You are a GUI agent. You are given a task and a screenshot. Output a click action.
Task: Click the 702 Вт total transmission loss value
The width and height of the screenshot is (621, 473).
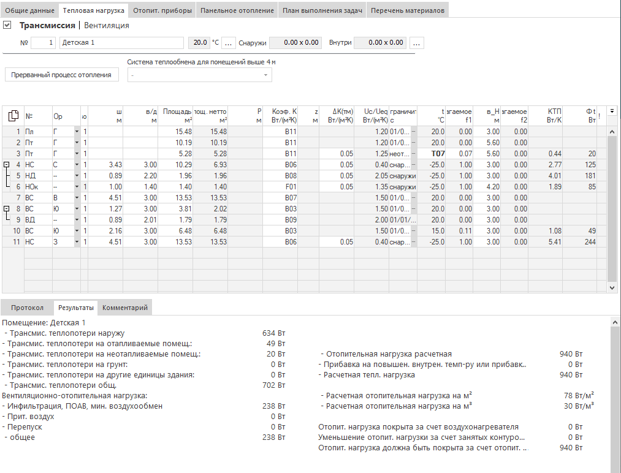[273, 385]
